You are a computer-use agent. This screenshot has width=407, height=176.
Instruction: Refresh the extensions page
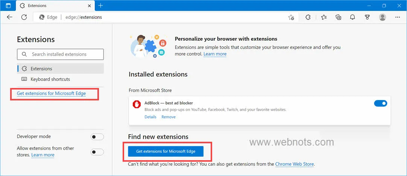coord(24,17)
